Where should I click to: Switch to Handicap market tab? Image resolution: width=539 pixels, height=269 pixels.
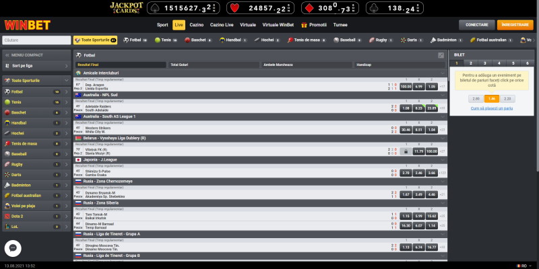point(400,65)
